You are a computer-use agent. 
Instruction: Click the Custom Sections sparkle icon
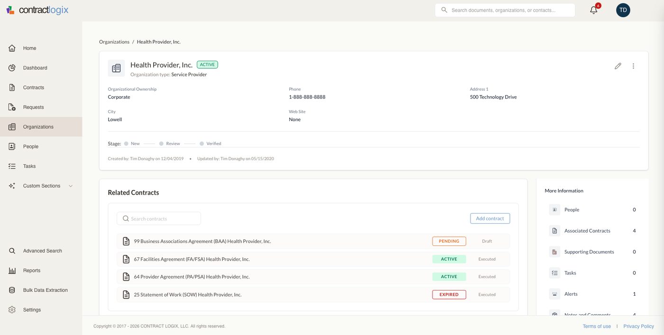12,186
